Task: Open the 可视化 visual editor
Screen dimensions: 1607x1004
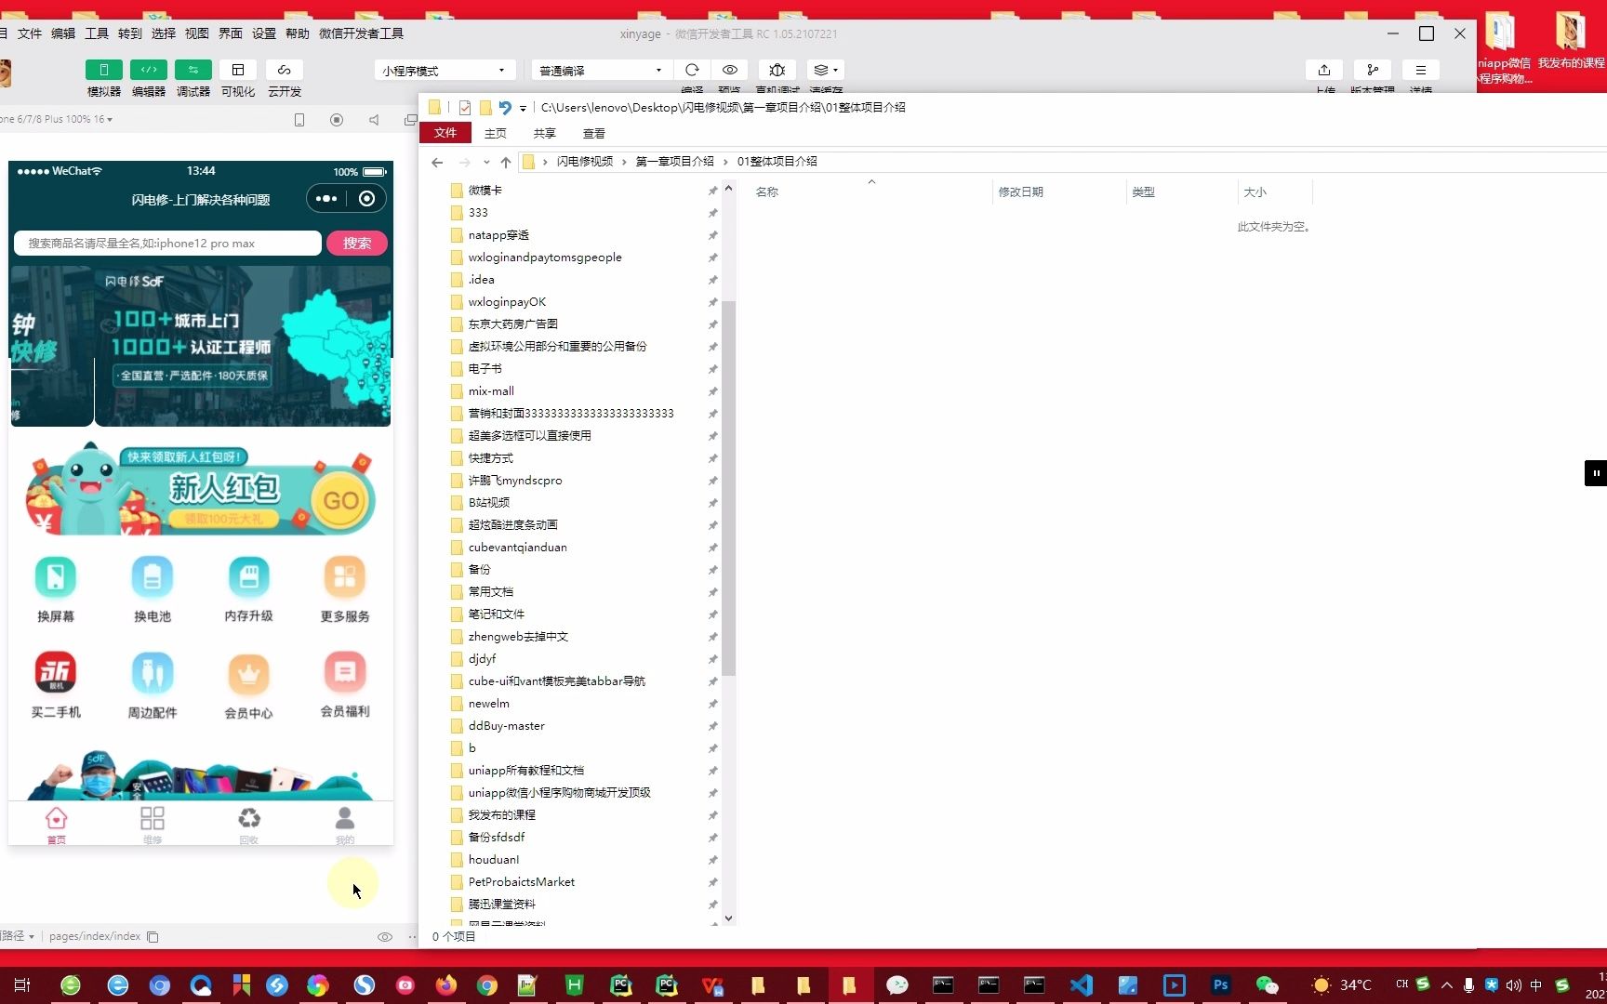Action: 238,70
